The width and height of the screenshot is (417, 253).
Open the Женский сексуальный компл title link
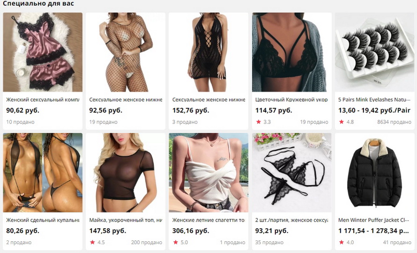click(x=43, y=100)
